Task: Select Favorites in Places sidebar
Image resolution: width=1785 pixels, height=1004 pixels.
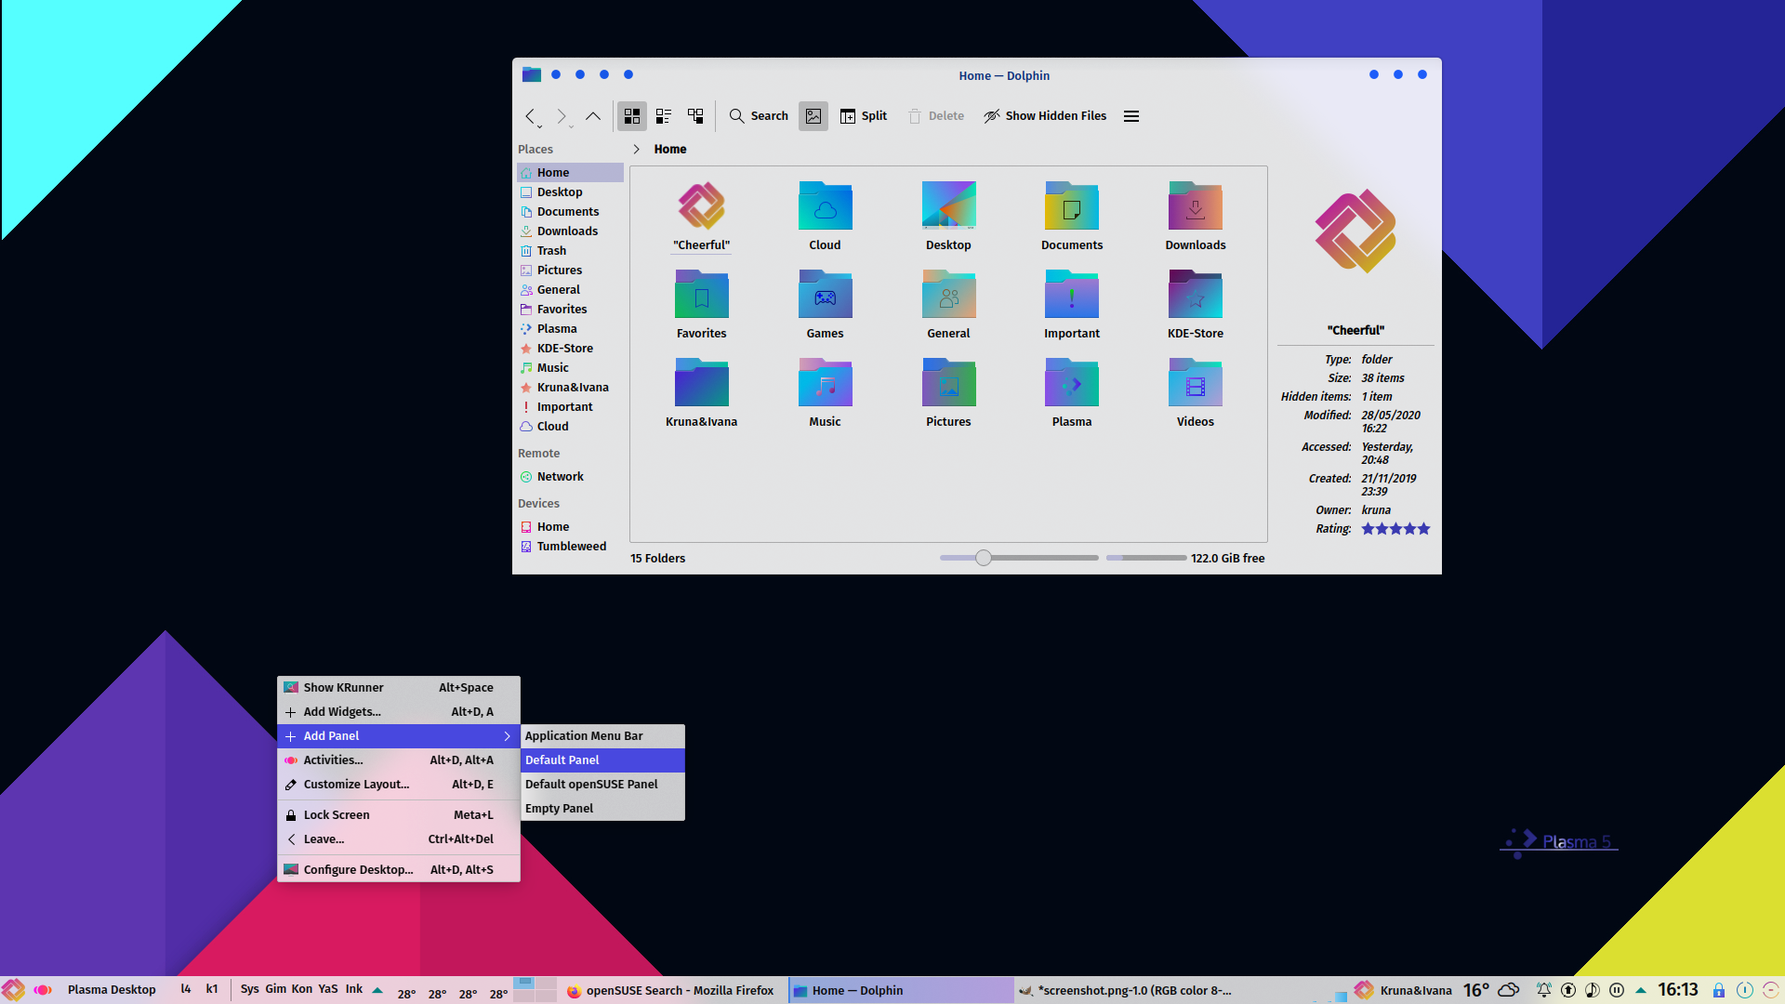Action: [570, 310]
